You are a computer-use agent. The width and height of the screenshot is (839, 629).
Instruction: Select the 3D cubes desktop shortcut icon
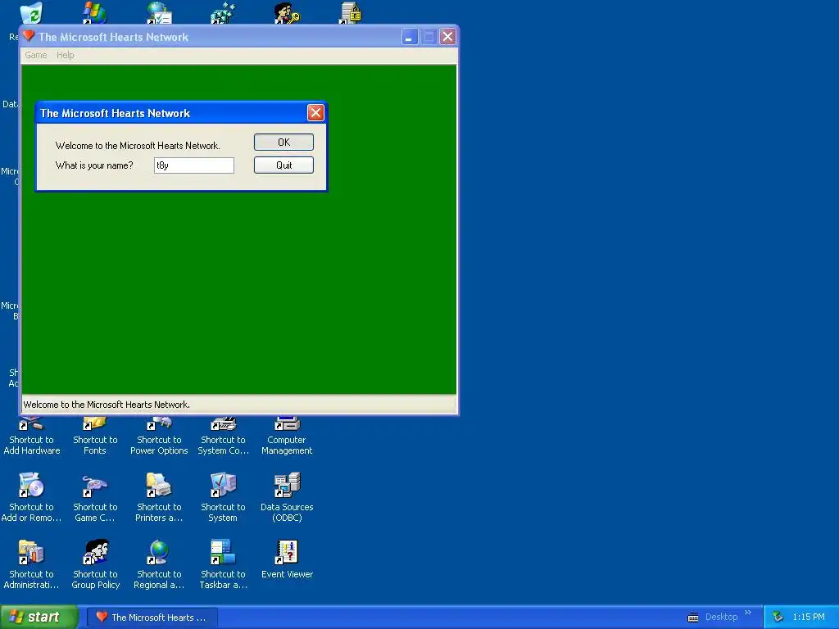pyautogui.click(x=223, y=13)
